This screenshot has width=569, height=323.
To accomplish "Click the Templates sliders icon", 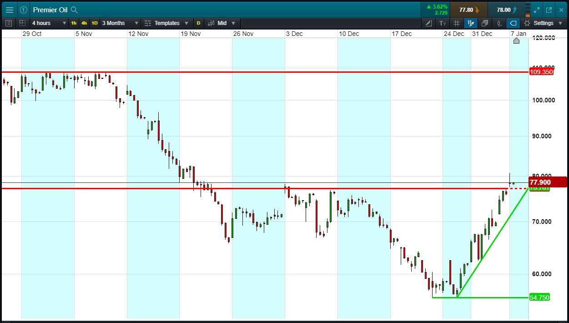I will coord(148,23).
